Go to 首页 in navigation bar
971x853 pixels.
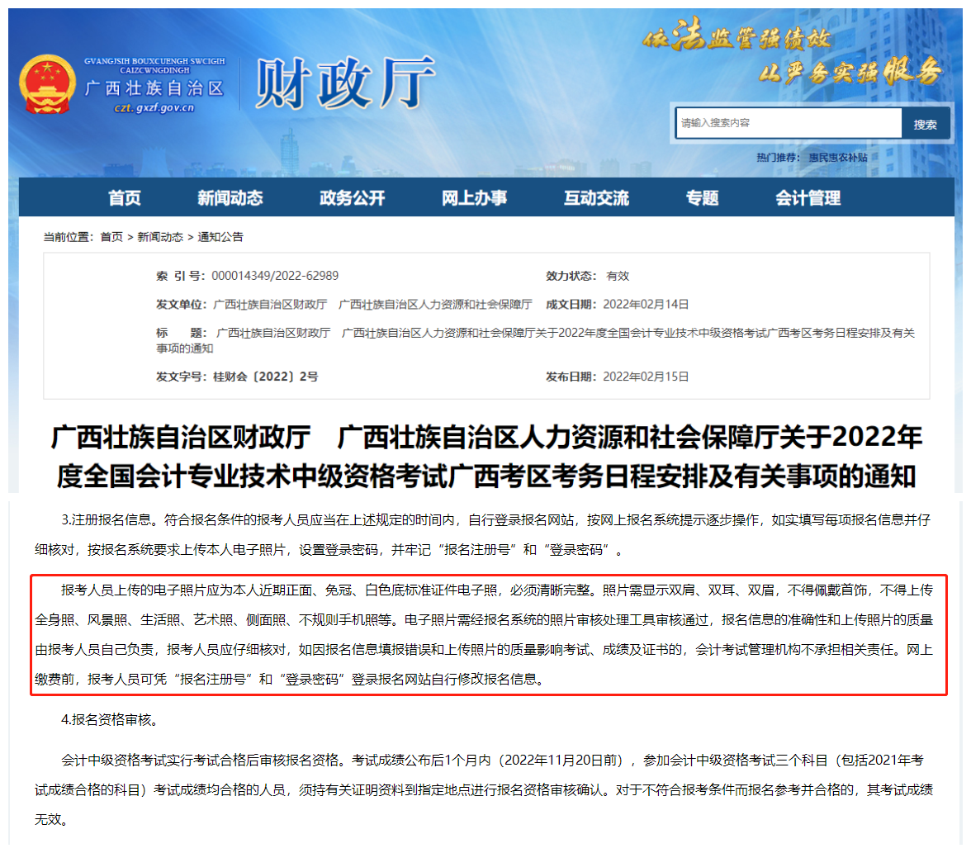(125, 198)
